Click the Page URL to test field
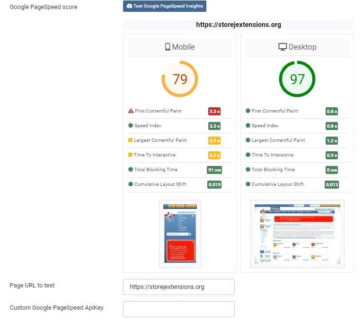363x321 pixels. [x=179, y=287]
